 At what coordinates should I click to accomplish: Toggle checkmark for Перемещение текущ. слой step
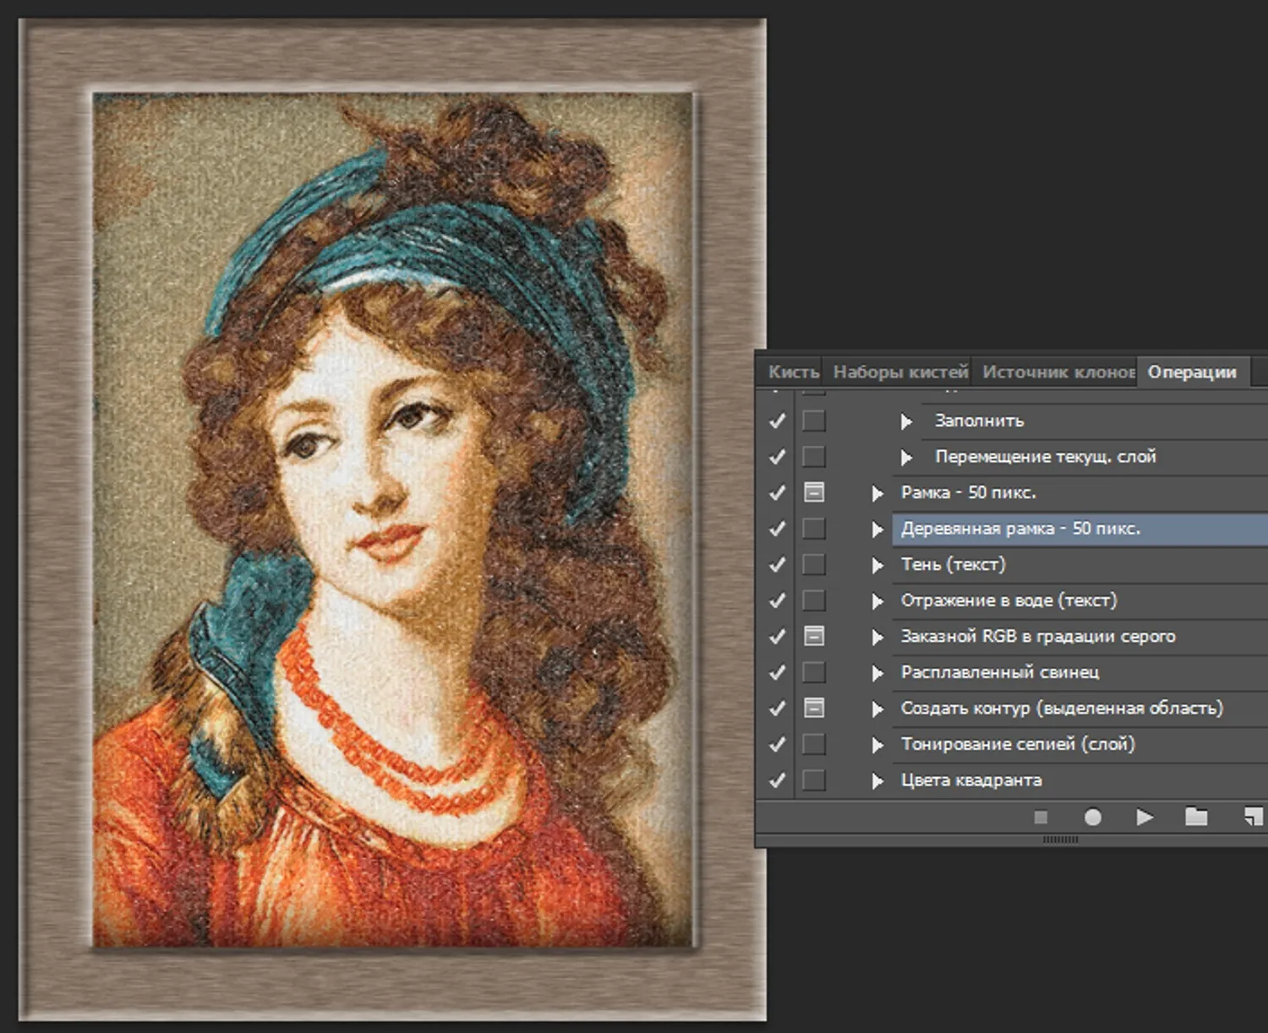[778, 457]
